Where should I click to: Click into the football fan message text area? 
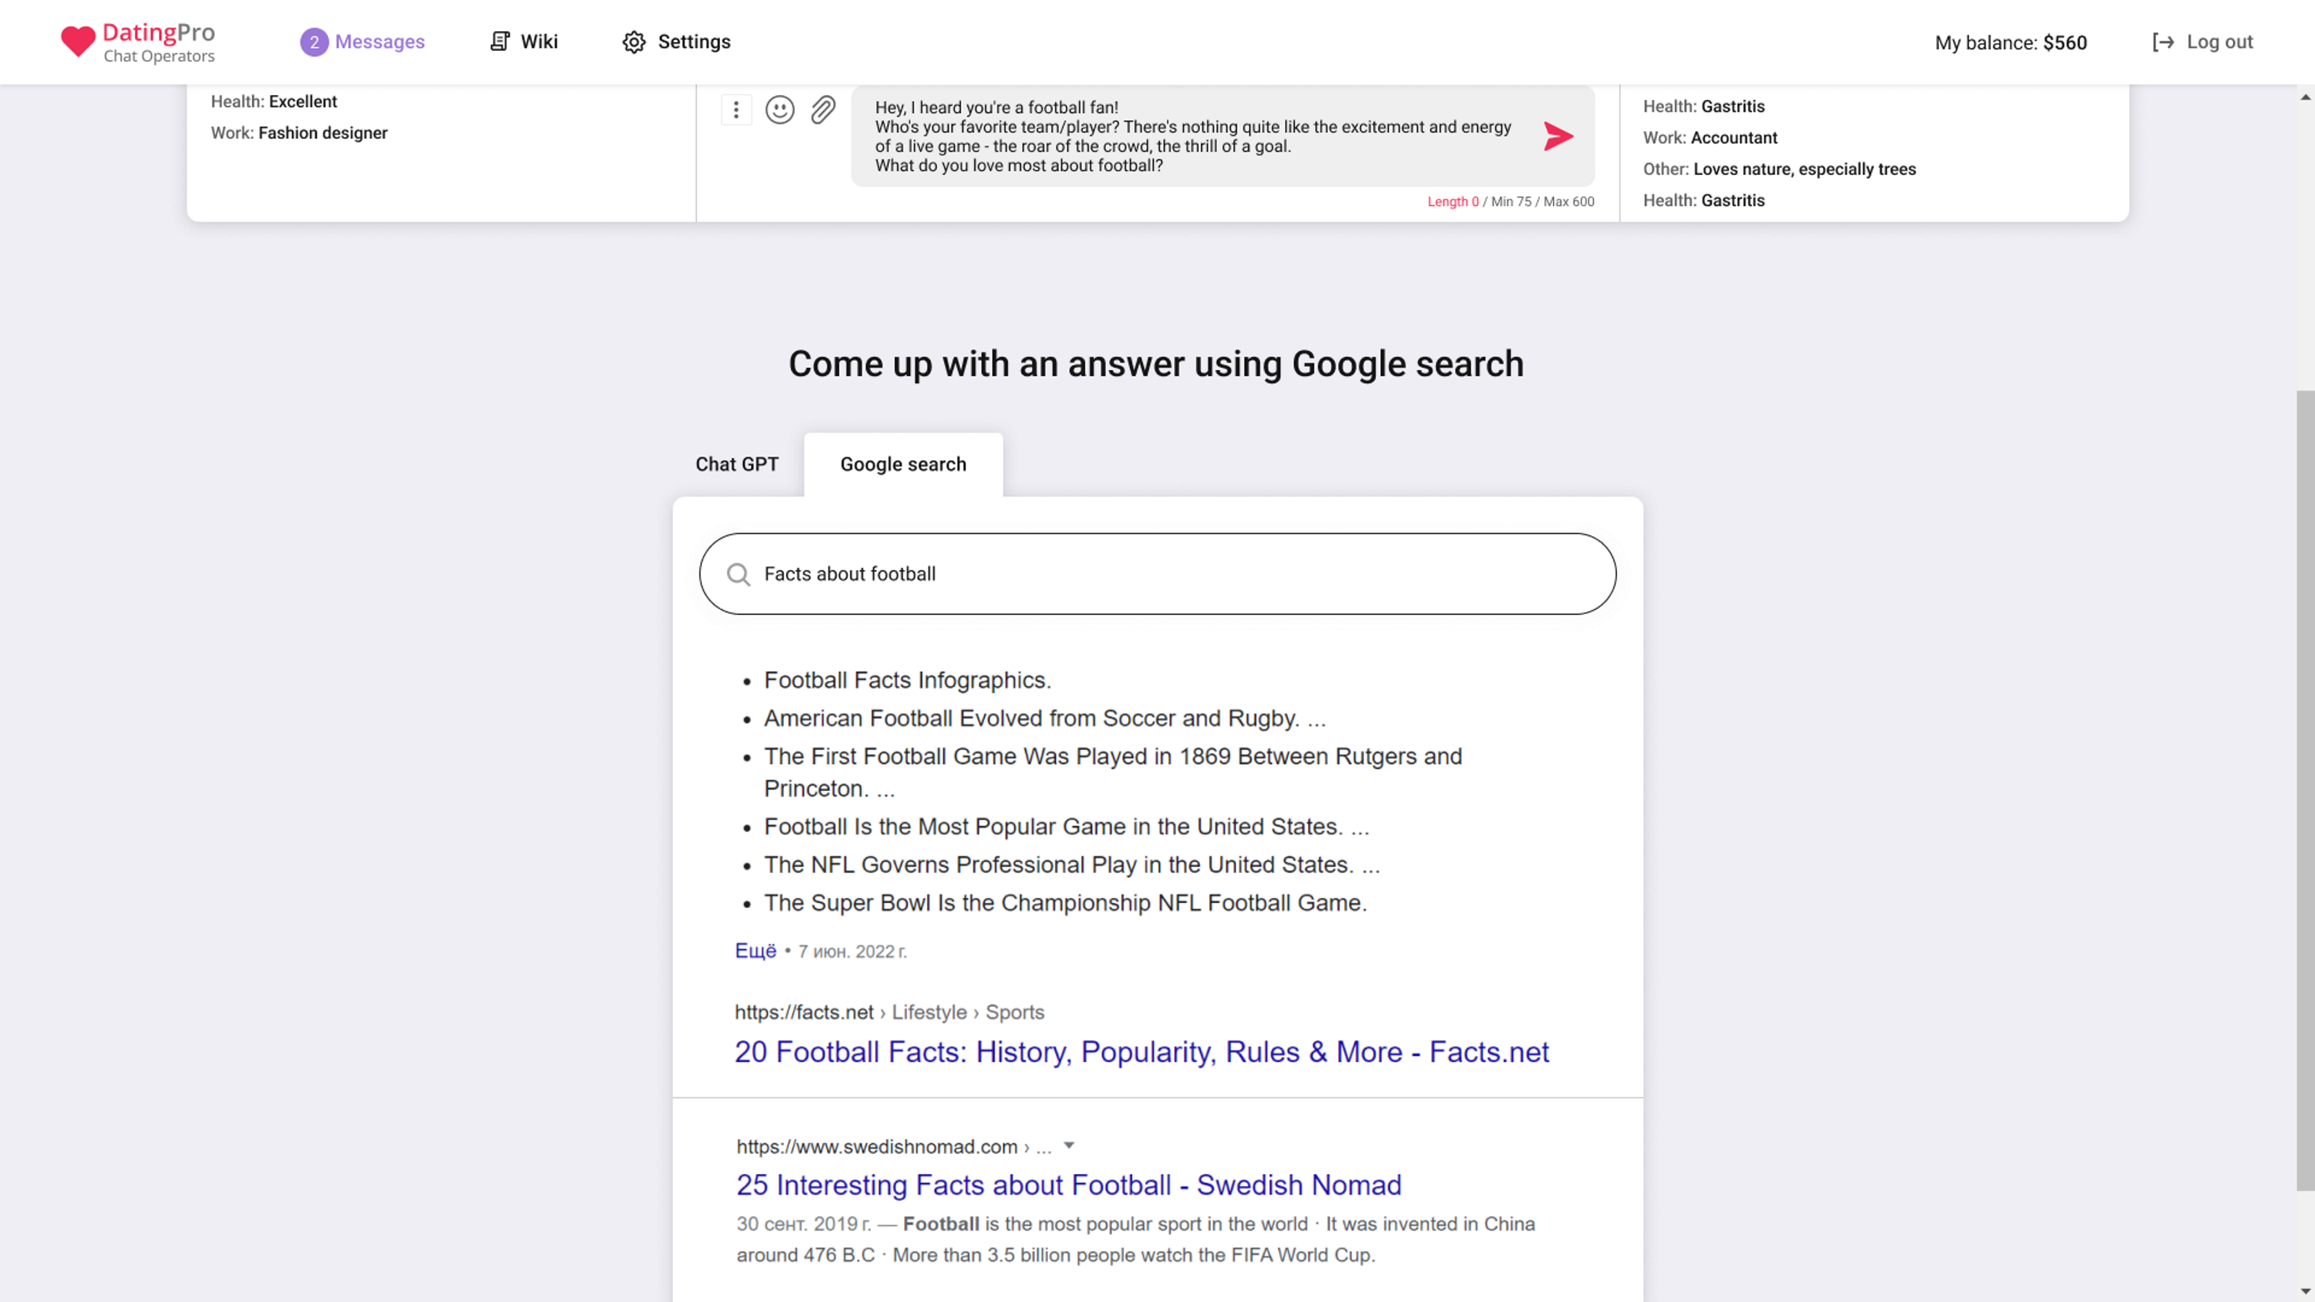pyautogui.click(x=1193, y=136)
